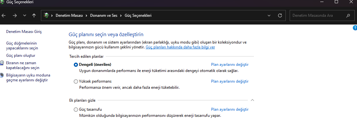
Task: Click the Güç Seçenekleri title bar icon
Action: [x=2, y=2]
